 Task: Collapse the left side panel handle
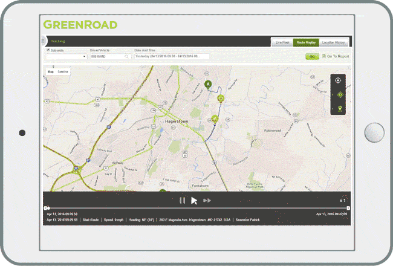pos(43,41)
